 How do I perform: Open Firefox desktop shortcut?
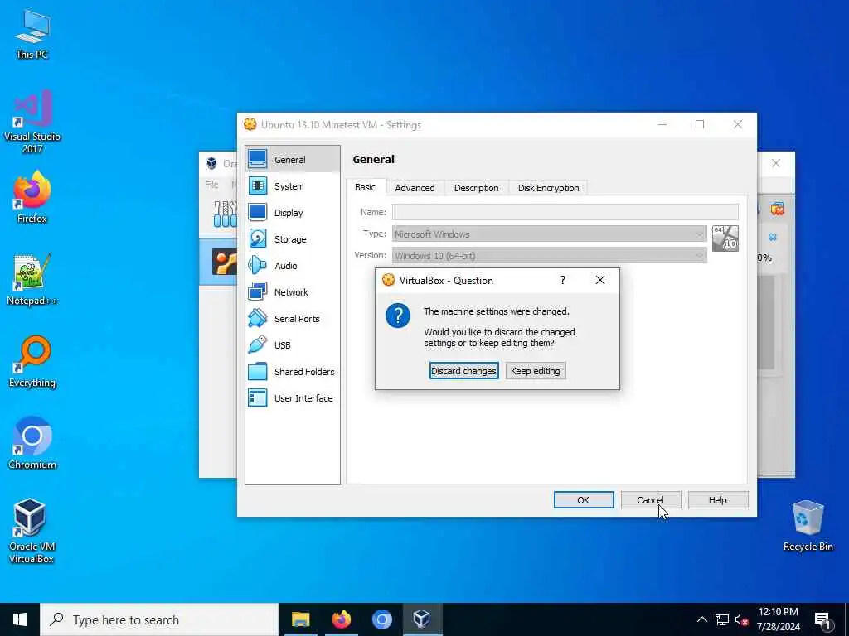(x=32, y=197)
